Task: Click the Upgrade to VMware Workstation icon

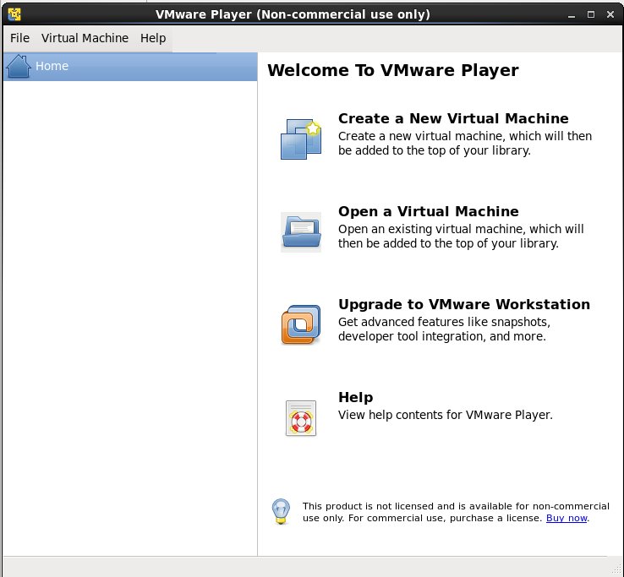Action: tap(301, 324)
